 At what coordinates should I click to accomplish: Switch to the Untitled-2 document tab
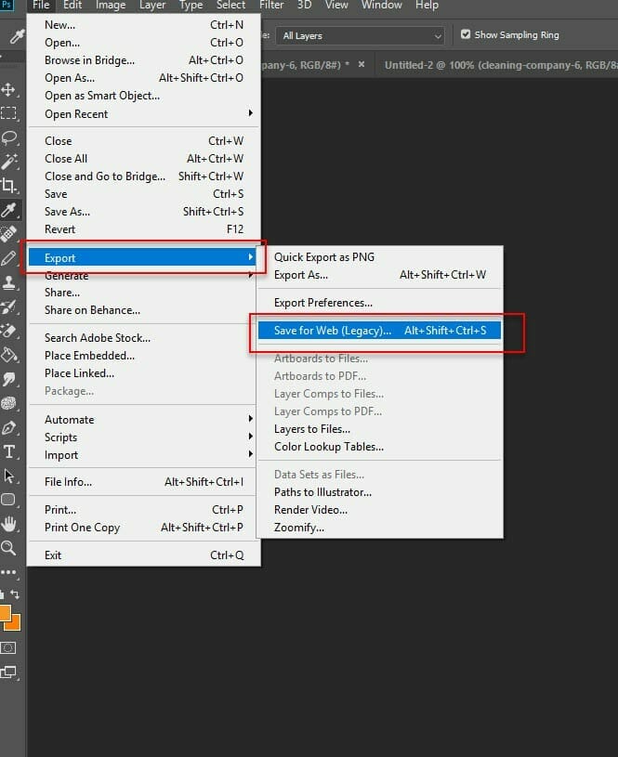[x=498, y=65]
